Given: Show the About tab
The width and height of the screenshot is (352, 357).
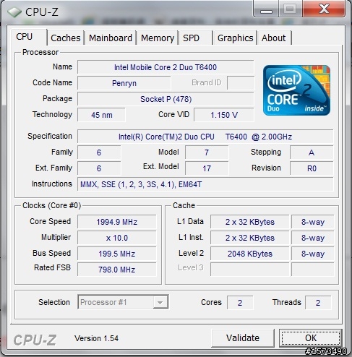Looking at the screenshot, I should (274, 38).
